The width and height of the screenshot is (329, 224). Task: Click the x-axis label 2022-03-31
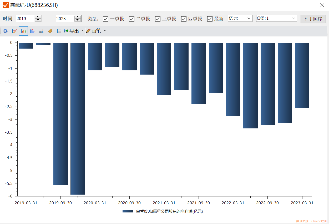click(x=233, y=203)
